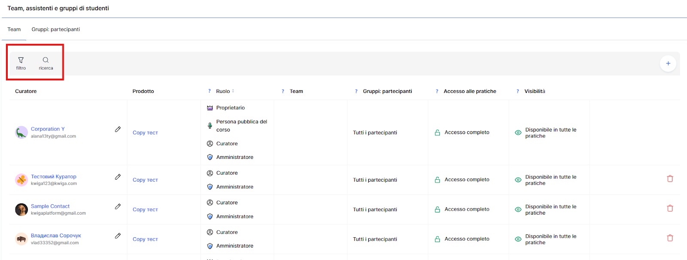Click lock icon in Тестовий Куратор row

pyautogui.click(x=437, y=180)
